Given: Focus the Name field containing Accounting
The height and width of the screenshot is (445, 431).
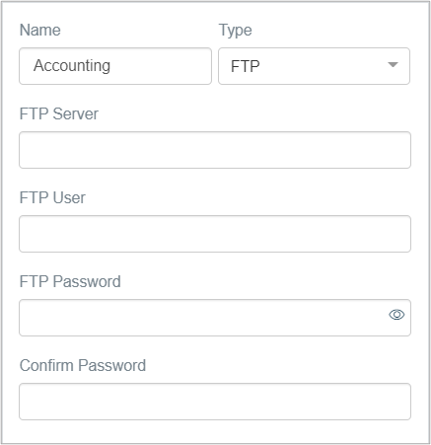Looking at the screenshot, I should pos(115,66).
